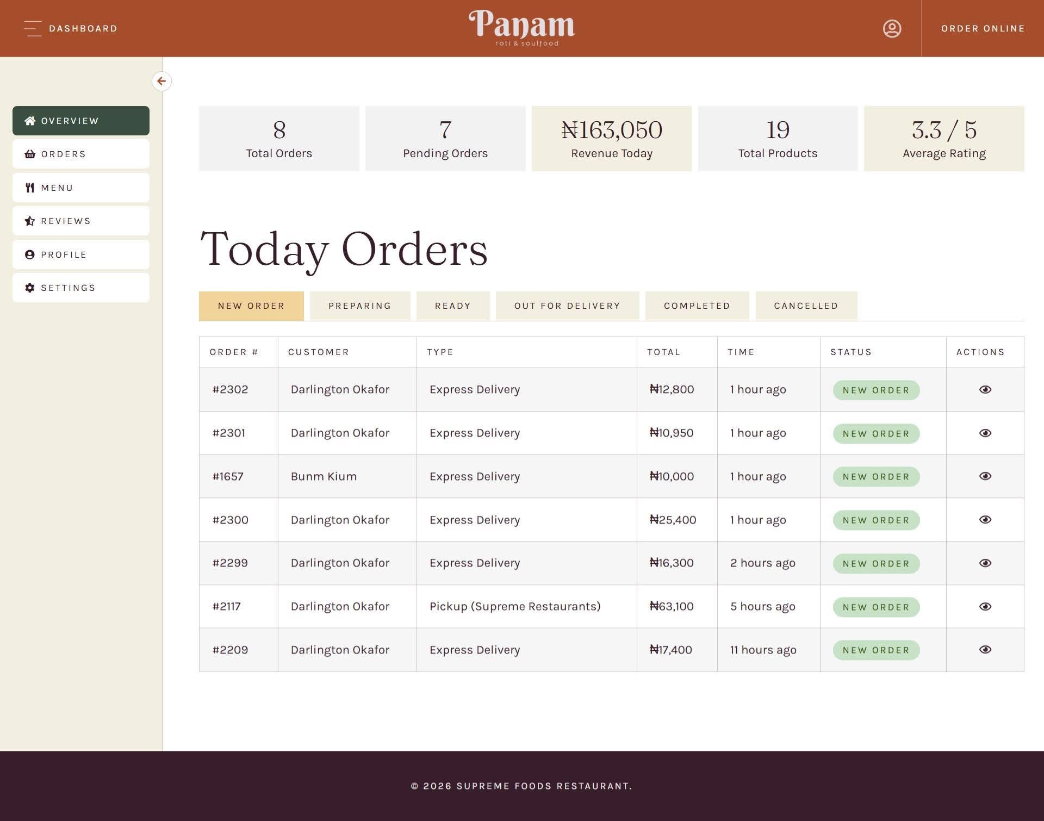The image size is (1044, 821).
Task: Click the Total Products stat card
Action: [778, 139]
